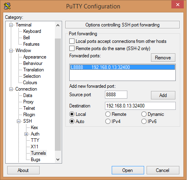Open the Telnet category
This screenshot has width=187, height=180.
click(29, 108)
